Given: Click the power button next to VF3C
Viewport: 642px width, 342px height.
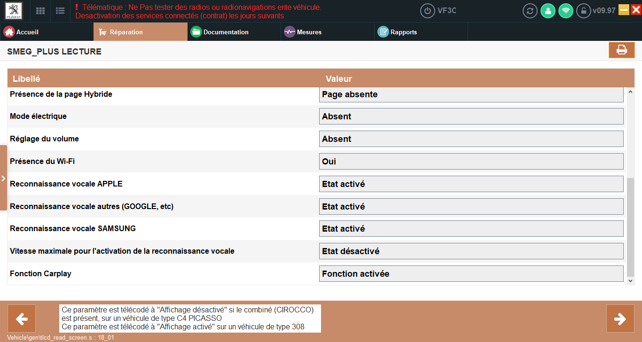Looking at the screenshot, I should click(x=427, y=11).
